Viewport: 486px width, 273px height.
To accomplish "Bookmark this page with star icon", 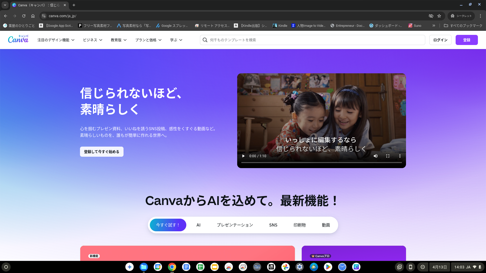I will click(x=439, y=16).
